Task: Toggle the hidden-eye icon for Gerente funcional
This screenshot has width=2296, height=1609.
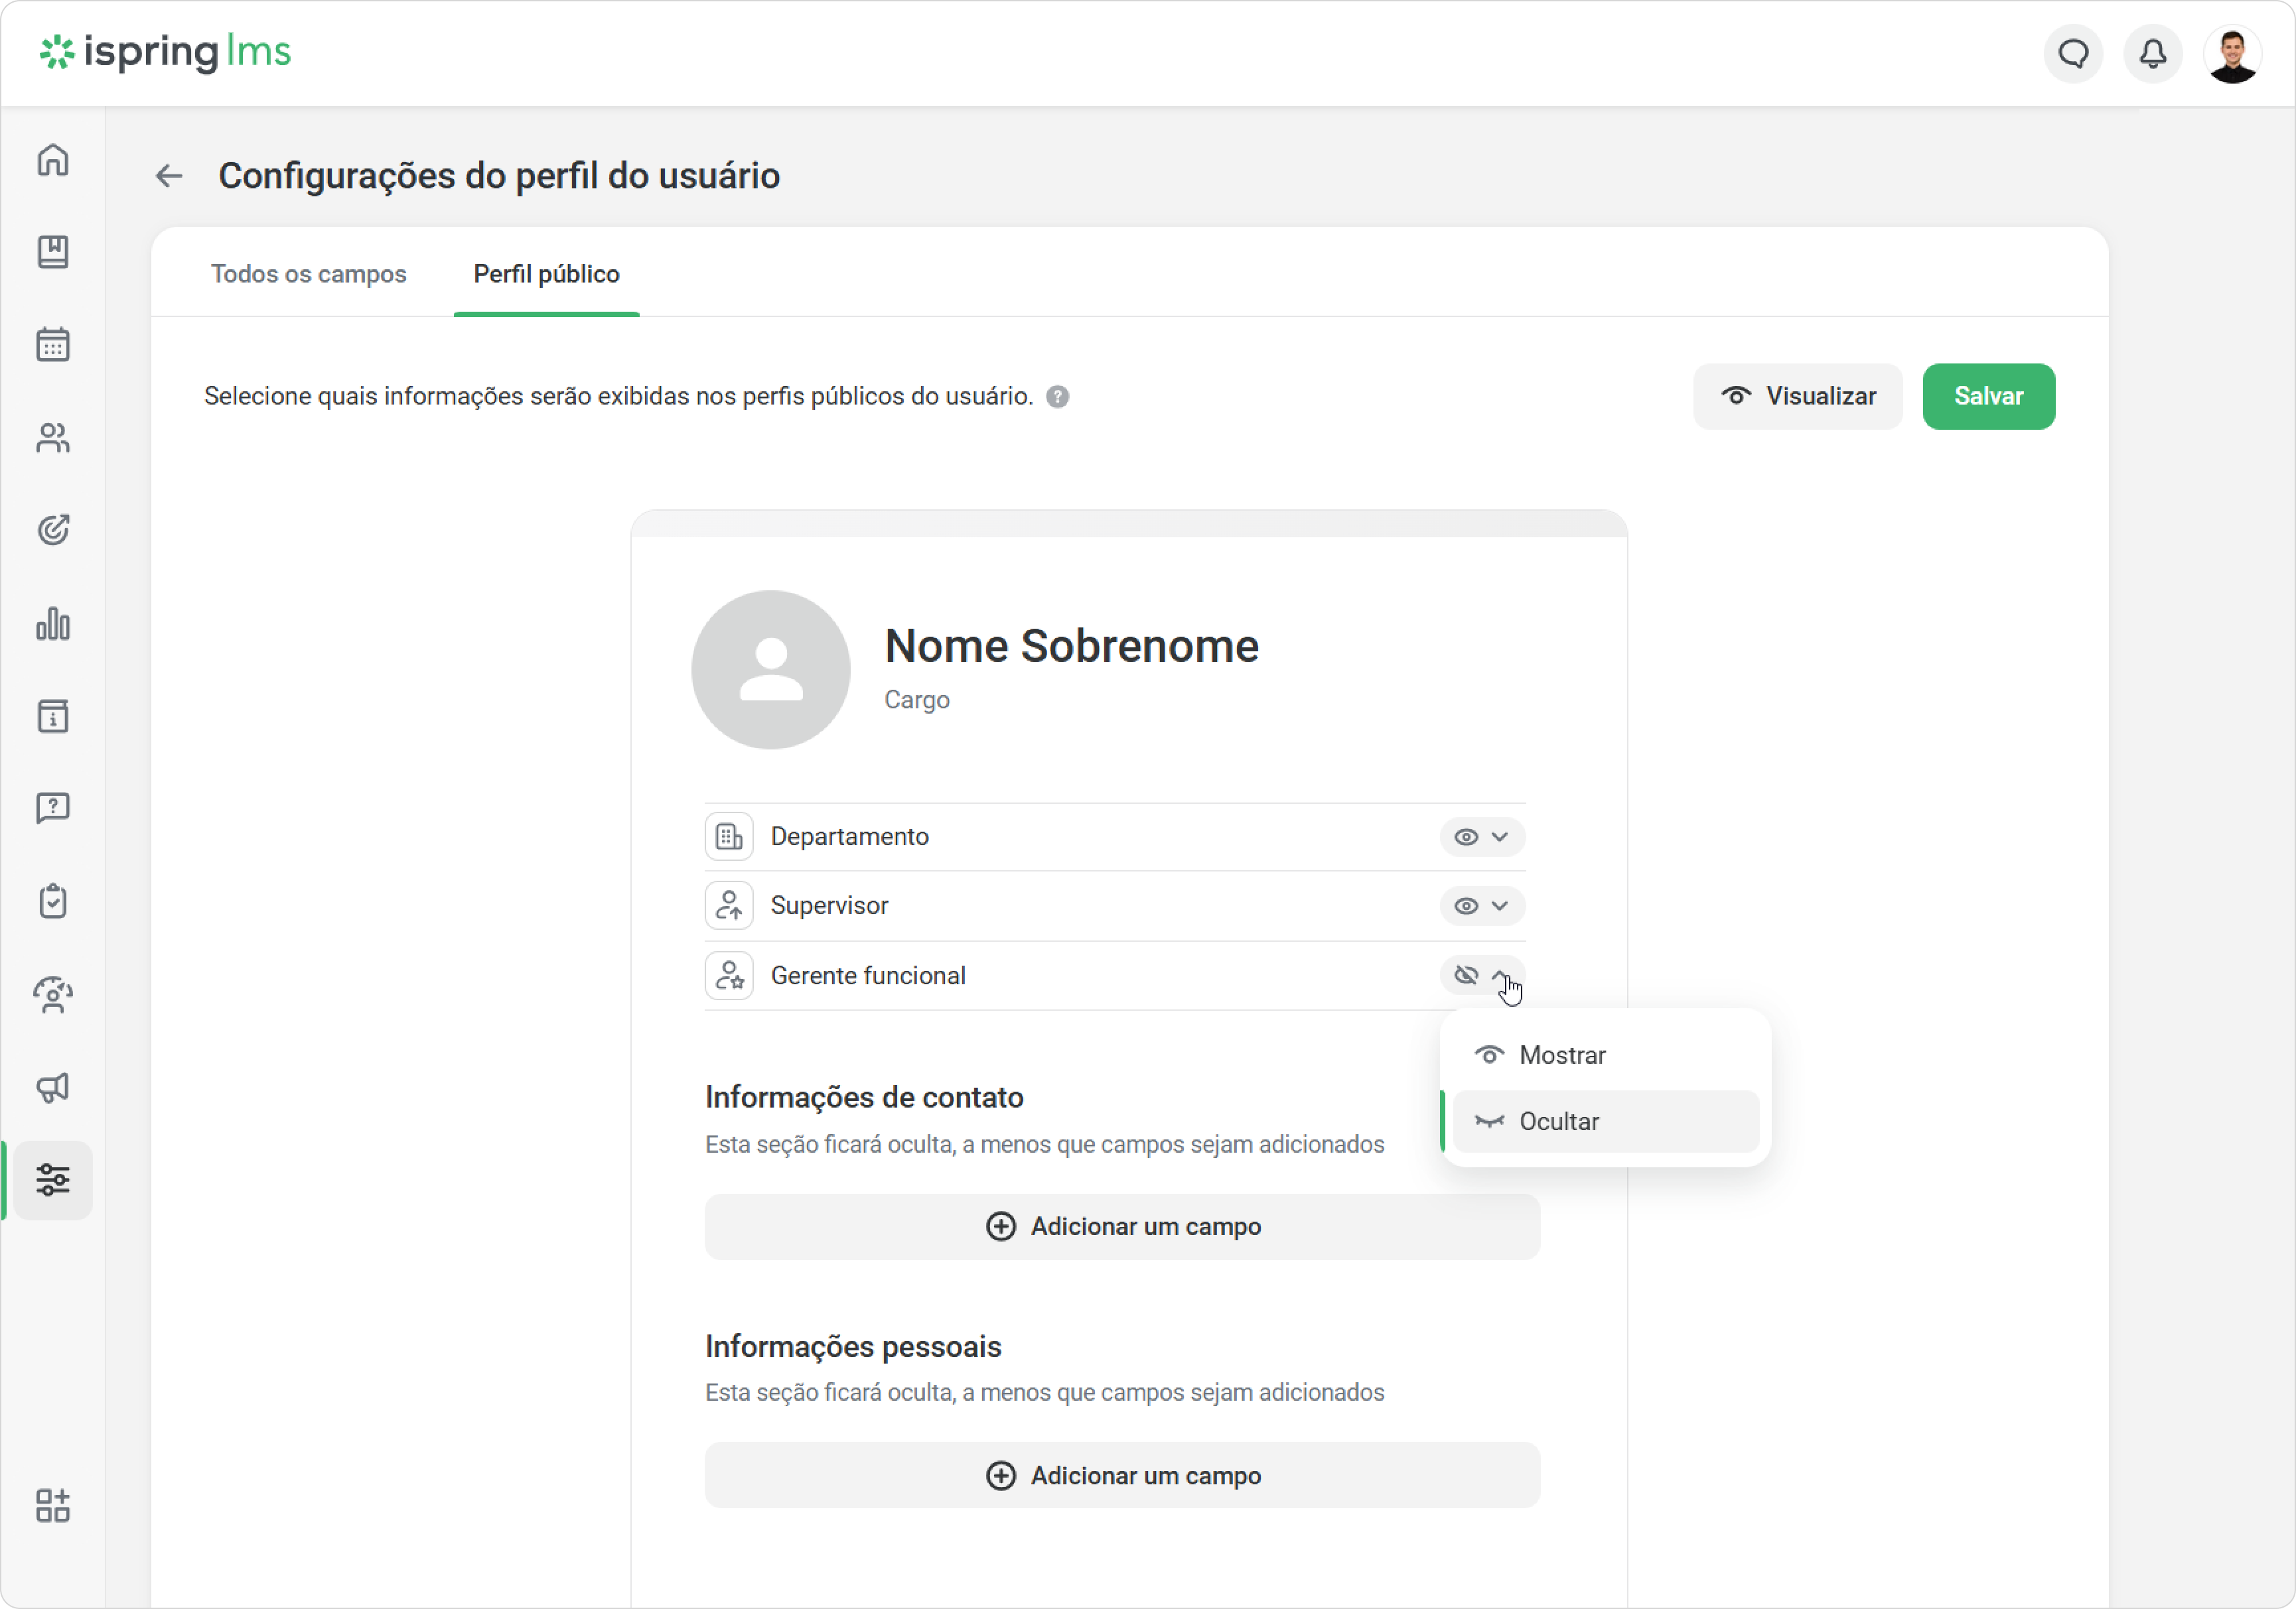Action: pyautogui.click(x=1466, y=976)
